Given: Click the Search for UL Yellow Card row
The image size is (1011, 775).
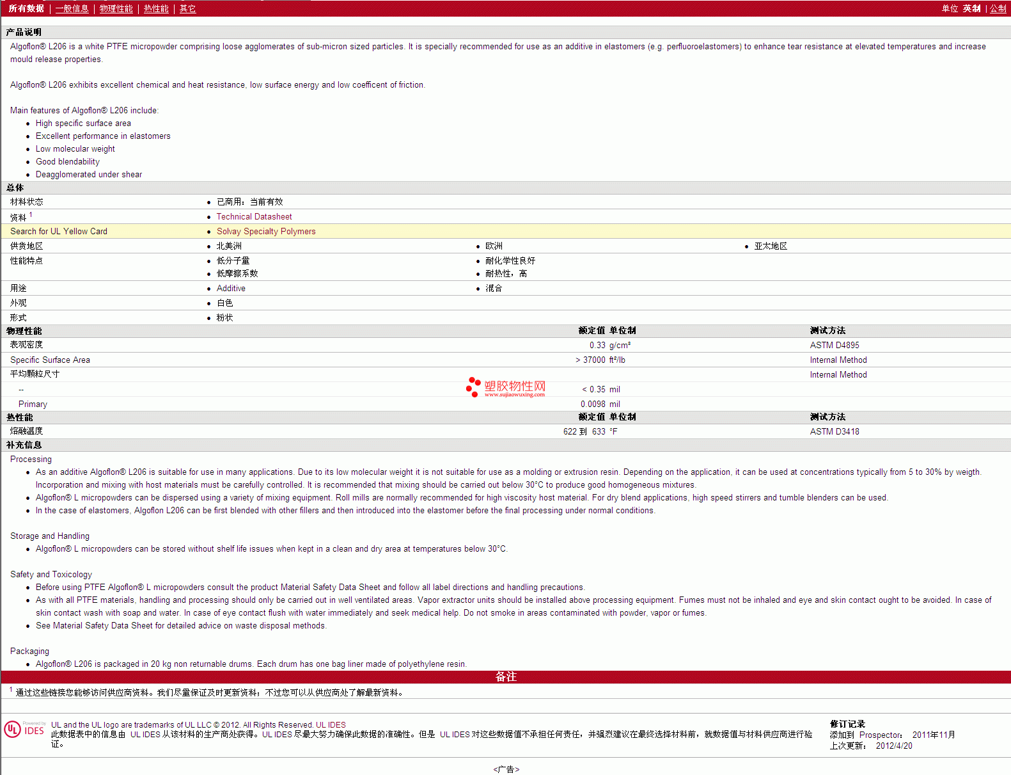Looking at the screenshot, I should 59,232.
